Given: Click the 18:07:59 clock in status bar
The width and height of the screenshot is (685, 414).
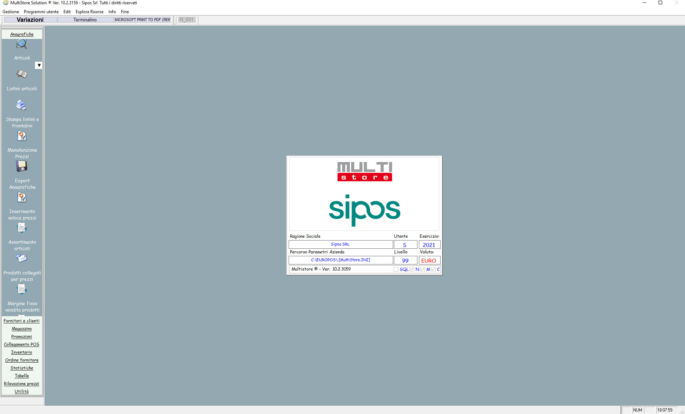Looking at the screenshot, I should (x=665, y=410).
